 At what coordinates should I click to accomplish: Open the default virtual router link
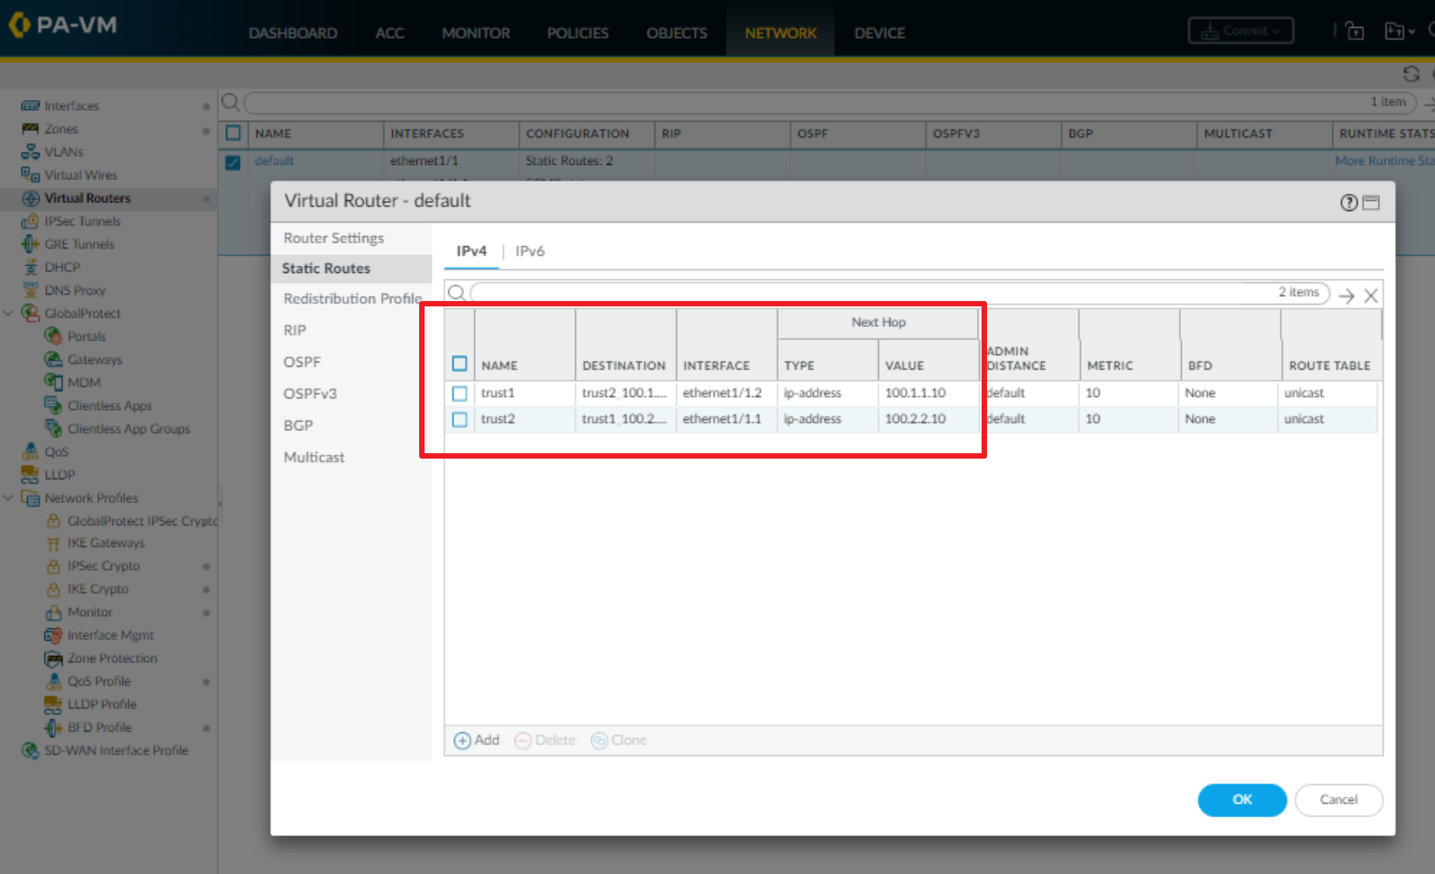(274, 161)
